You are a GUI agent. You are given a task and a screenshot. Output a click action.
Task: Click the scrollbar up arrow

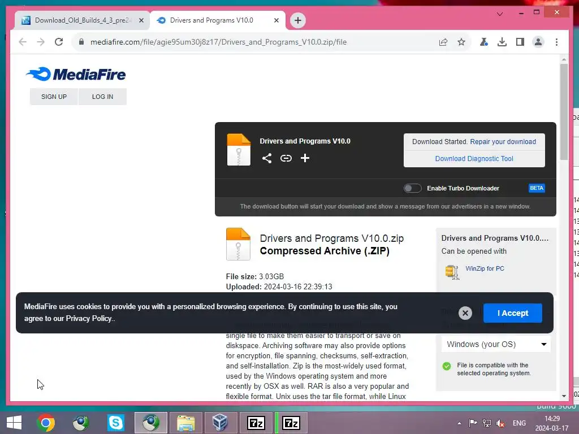[564, 59]
